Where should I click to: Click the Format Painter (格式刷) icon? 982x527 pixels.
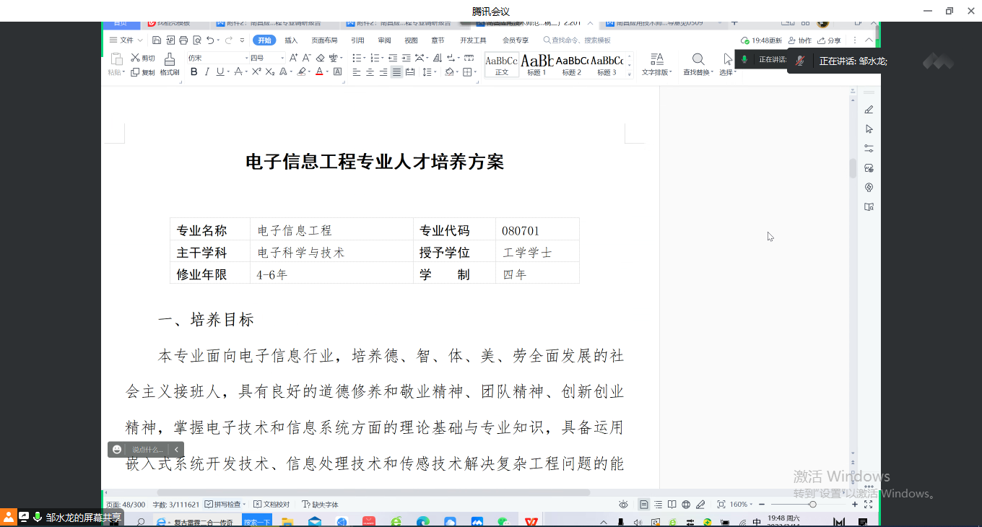pyautogui.click(x=170, y=59)
